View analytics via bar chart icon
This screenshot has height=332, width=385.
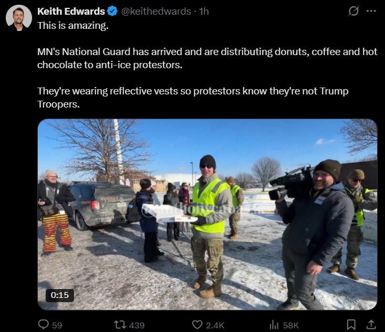pyautogui.click(x=274, y=325)
